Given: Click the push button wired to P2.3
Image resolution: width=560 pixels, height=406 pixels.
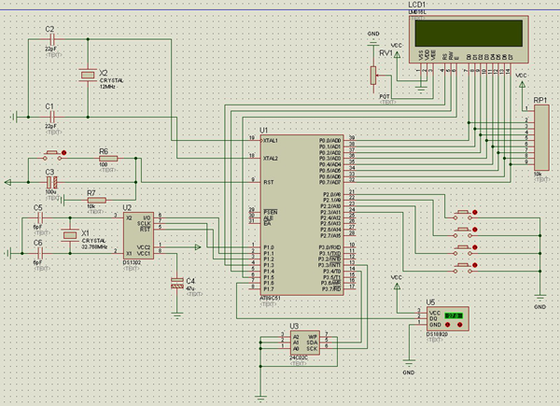Looking at the screenshot, I should pos(463,268).
